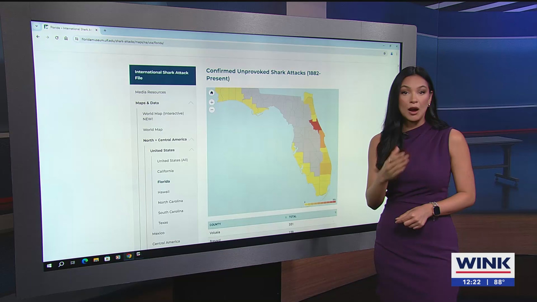Switch to Google Chrome on the taskbar
This screenshot has width=537, height=302.
pyautogui.click(x=129, y=256)
